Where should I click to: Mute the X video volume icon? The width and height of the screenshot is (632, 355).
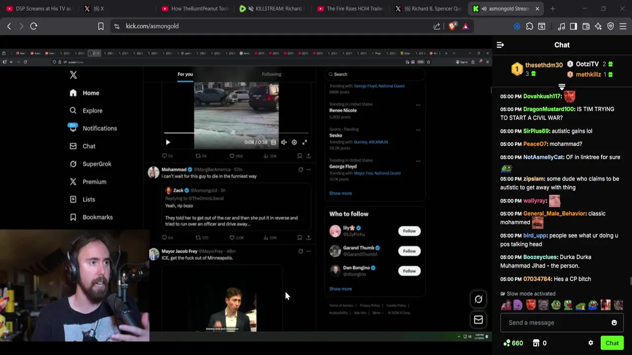(x=284, y=142)
